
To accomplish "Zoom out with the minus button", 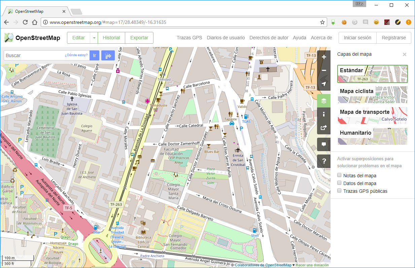I will point(324,71).
